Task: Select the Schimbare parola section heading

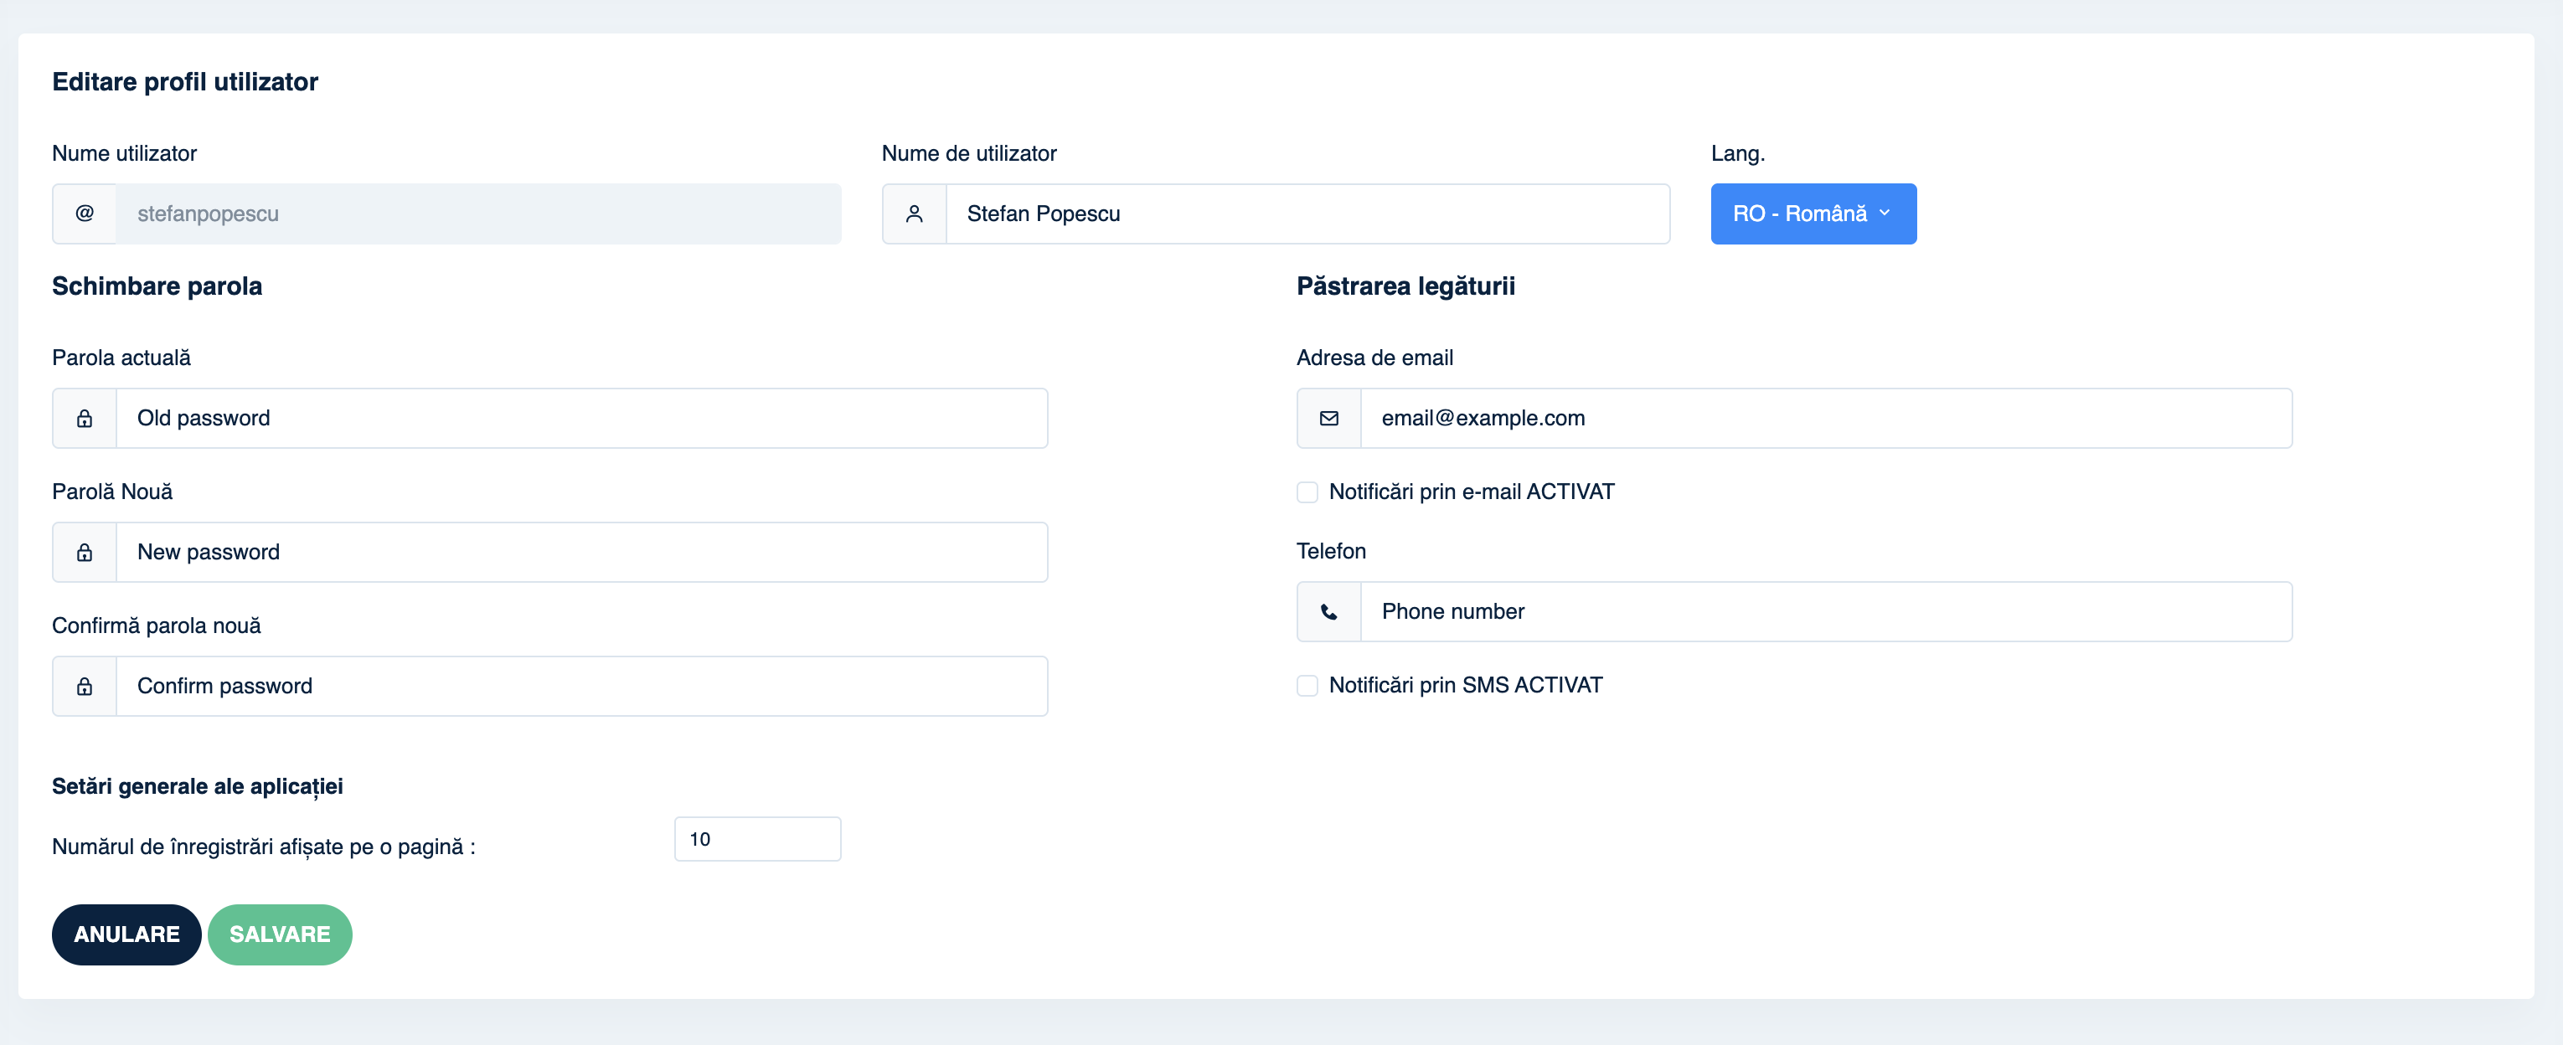Action: point(157,286)
